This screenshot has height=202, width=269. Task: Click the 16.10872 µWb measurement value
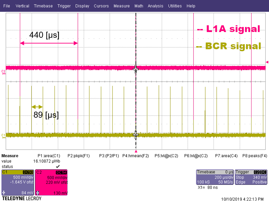47,161
